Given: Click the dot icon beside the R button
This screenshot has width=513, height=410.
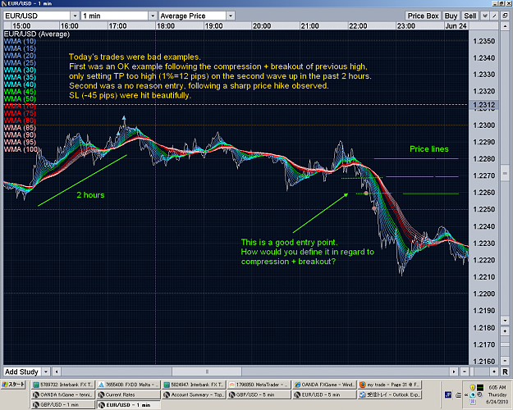Looking at the screenshot, I should [494, 371].
